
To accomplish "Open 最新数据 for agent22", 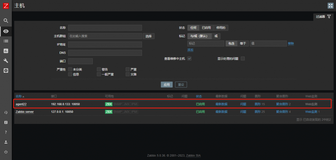I will pyautogui.click(x=221, y=104).
